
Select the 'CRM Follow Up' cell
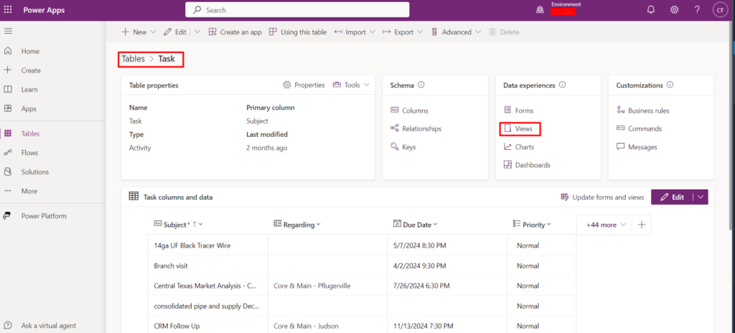[207, 326]
